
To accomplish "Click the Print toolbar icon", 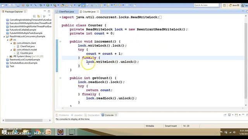I will click(18, 5).
